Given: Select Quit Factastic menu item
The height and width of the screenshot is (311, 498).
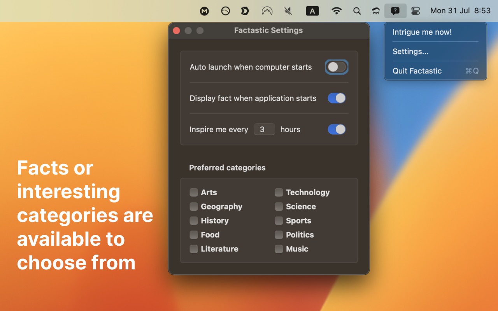Looking at the screenshot, I should coord(435,71).
